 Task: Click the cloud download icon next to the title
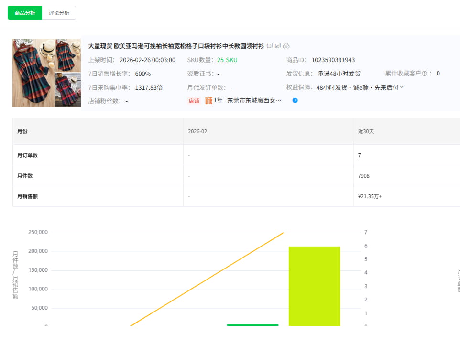(286, 45)
